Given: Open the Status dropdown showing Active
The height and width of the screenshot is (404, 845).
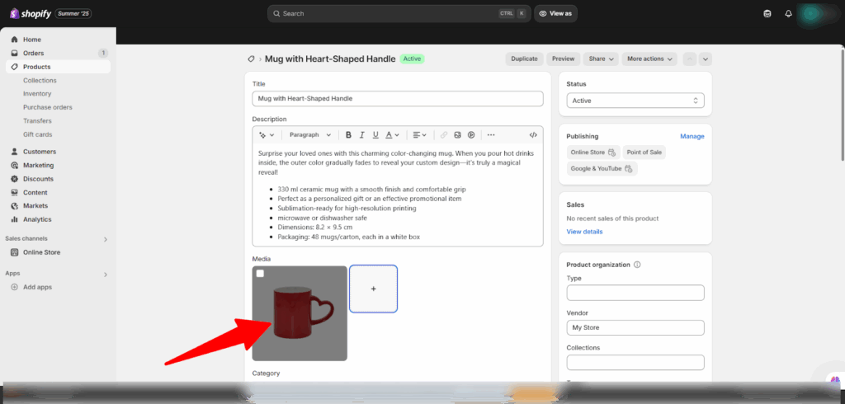Looking at the screenshot, I should coord(635,101).
